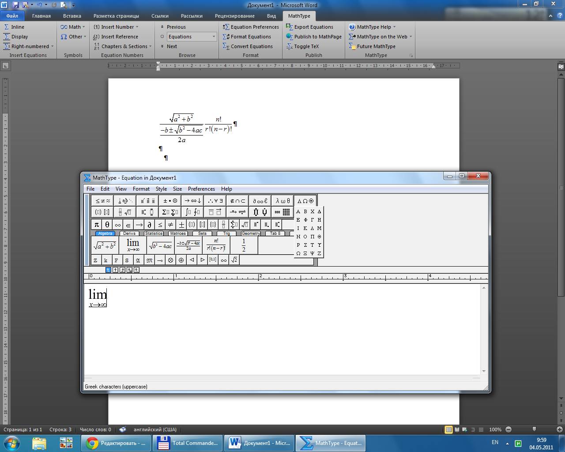Insert not-equal sign from small bar
The image size is (565, 452).
171,225
